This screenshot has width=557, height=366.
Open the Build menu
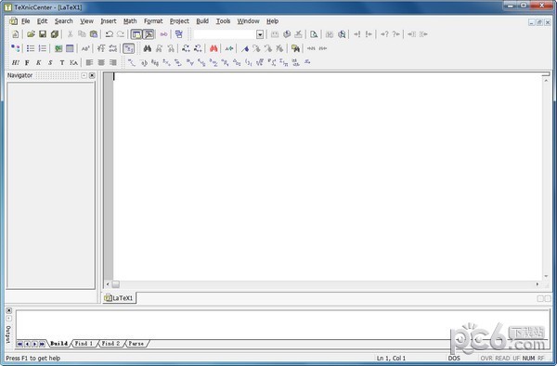tap(202, 21)
